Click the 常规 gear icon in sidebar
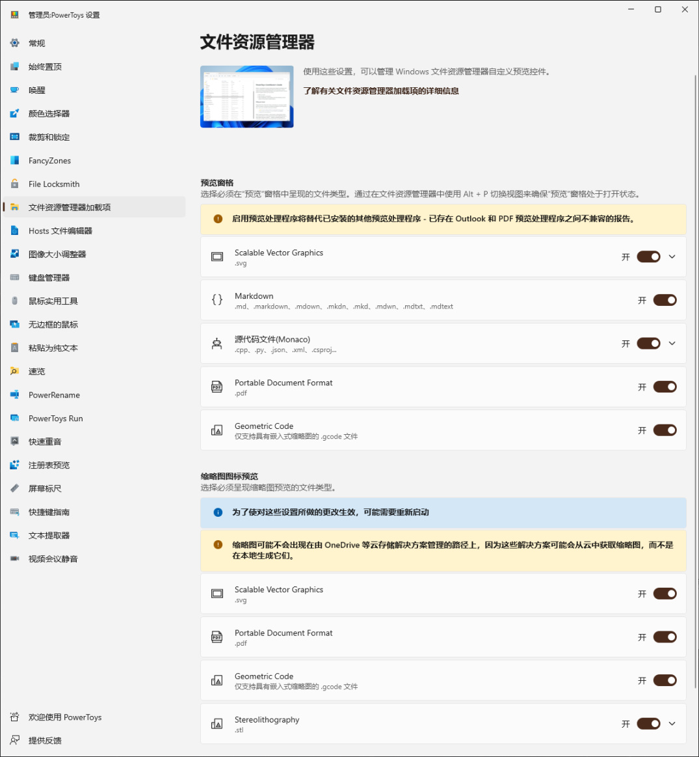Image resolution: width=699 pixels, height=757 pixels. pyautogui.click(x=14, y=43)
